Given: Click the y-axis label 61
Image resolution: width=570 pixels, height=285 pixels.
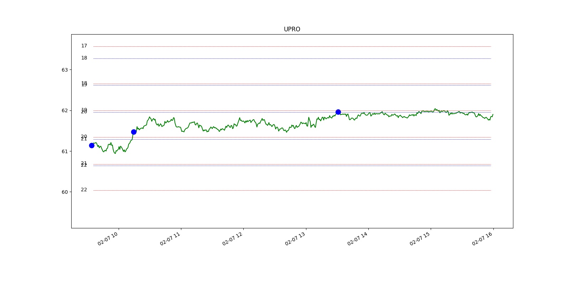Looking at the screenshot, I should tap(64, 151).
